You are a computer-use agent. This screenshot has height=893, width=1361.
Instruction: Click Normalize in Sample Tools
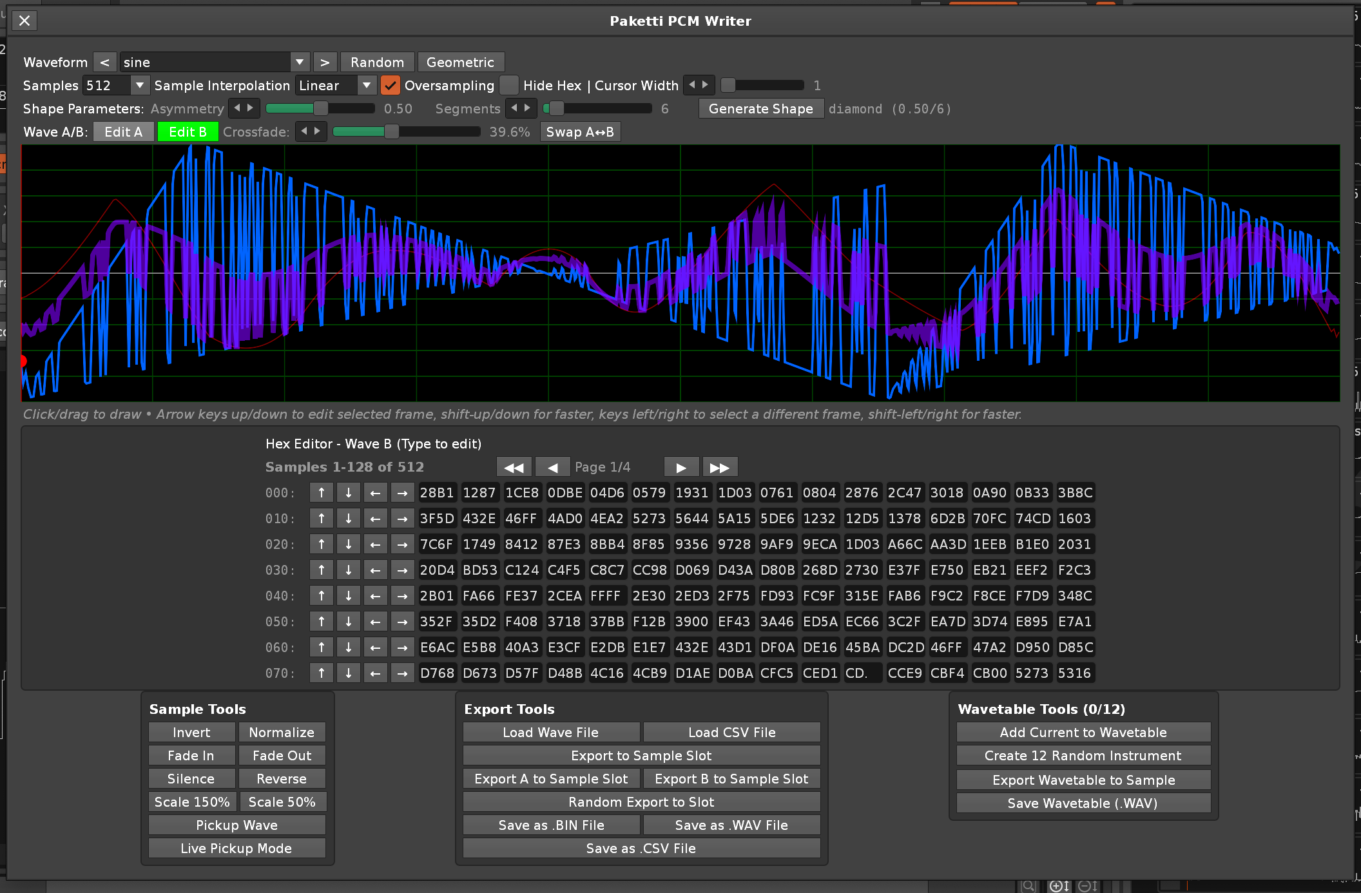[282, 733]
